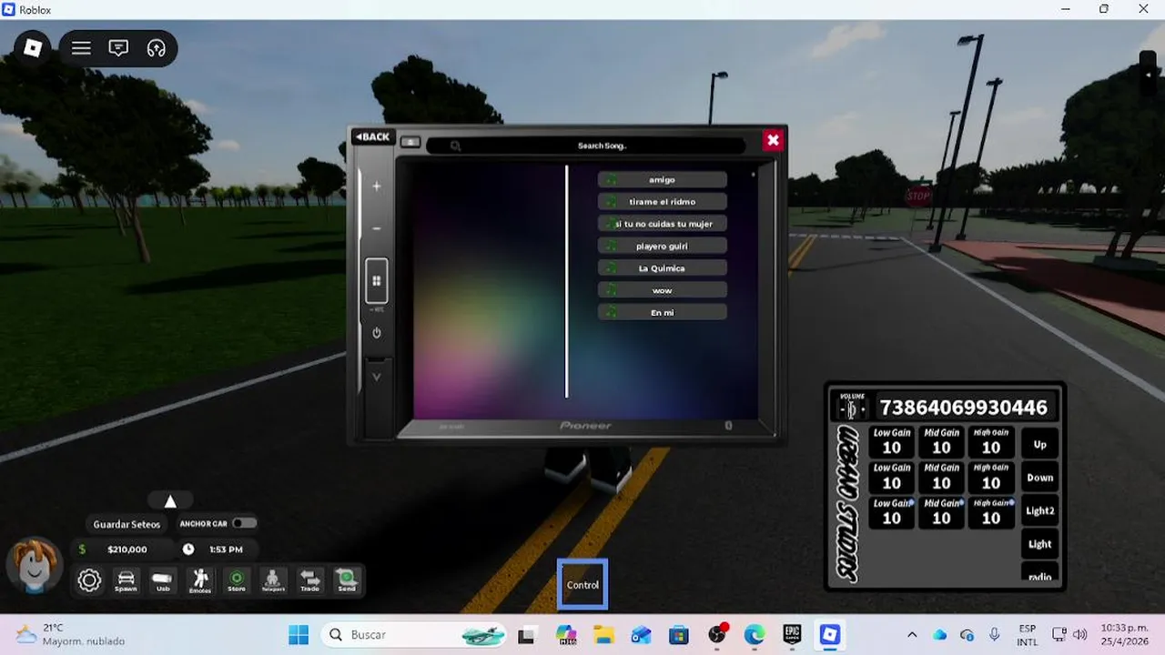The width and height of the screenshot is (1165, 655).
Task: Open the Store icon
Action: 237,580
